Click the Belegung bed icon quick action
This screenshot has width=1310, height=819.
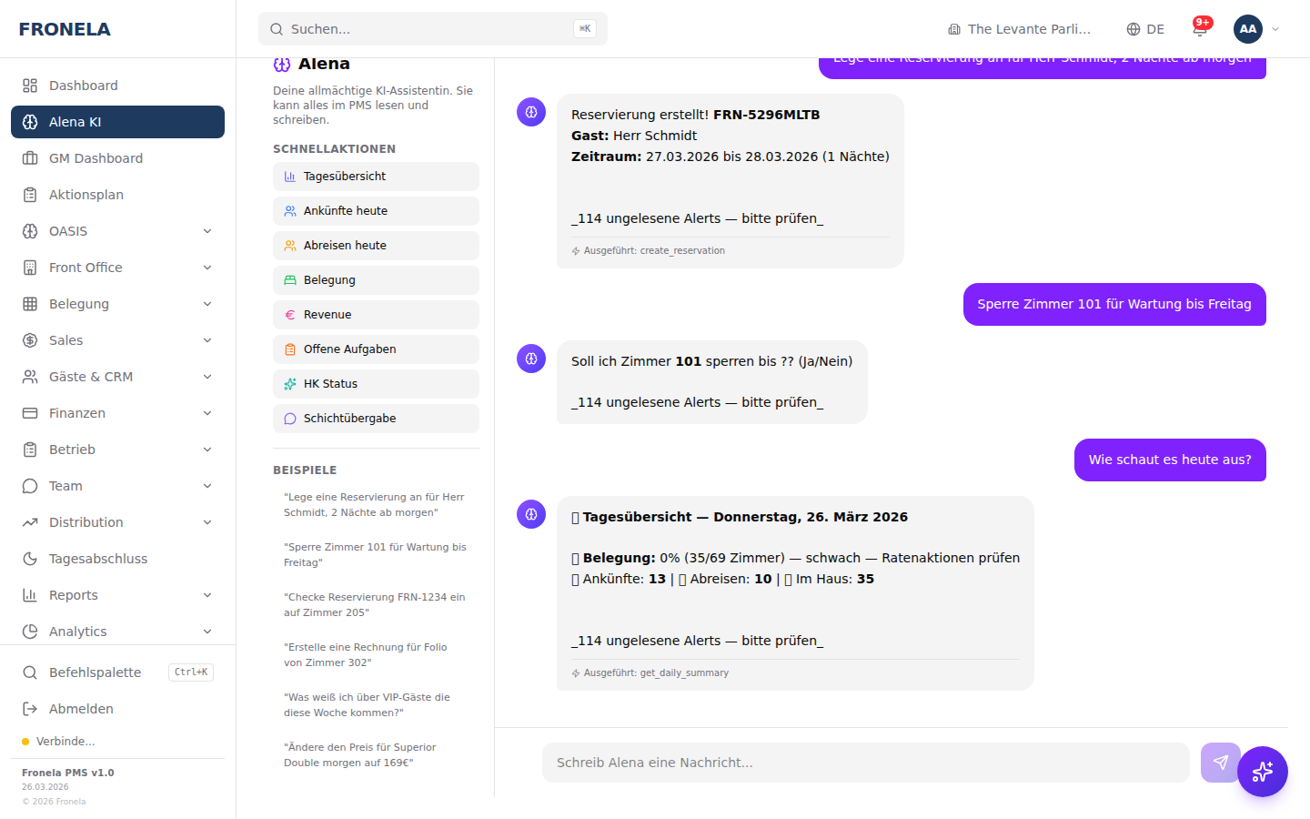tap(376, 280)
